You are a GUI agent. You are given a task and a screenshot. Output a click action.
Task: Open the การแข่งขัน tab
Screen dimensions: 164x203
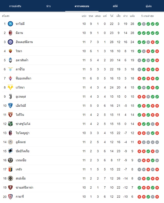coord(15,6)
